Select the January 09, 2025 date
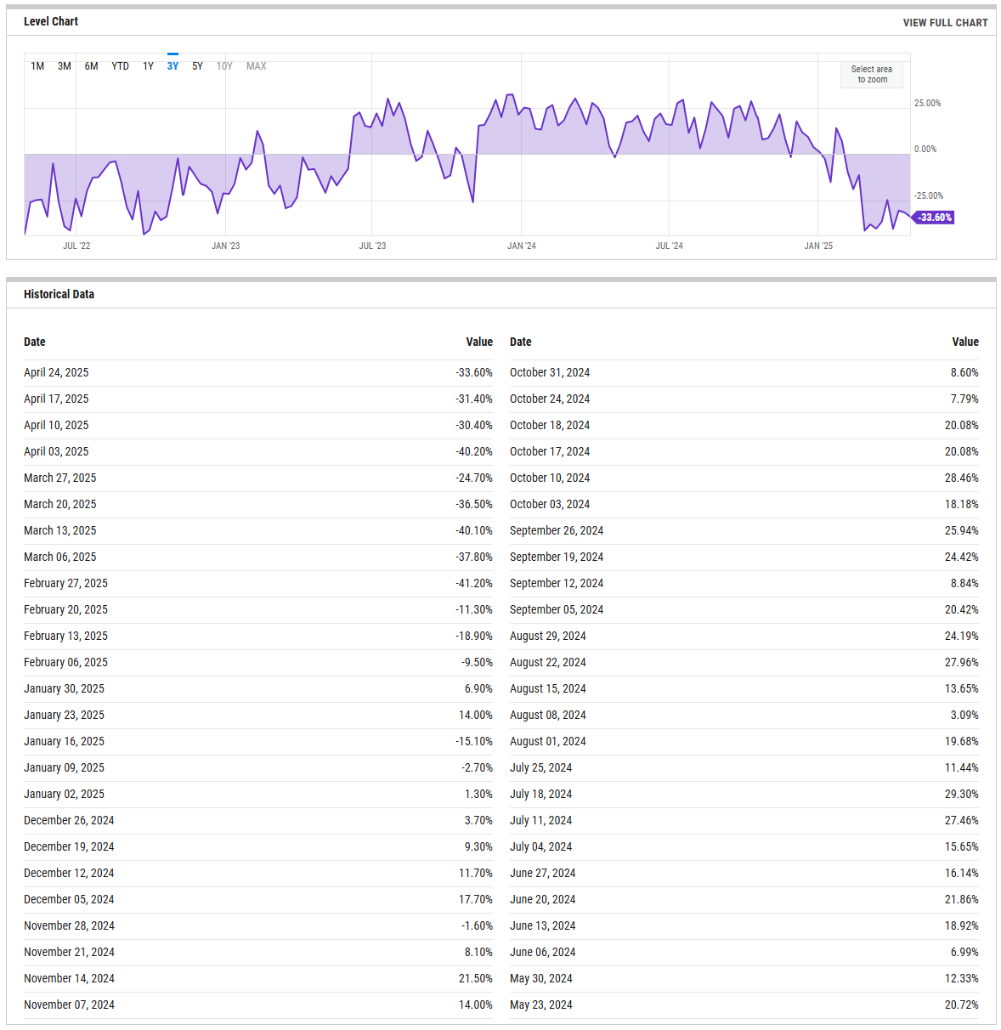The image size is (1001, 1030). click(64, 767)
